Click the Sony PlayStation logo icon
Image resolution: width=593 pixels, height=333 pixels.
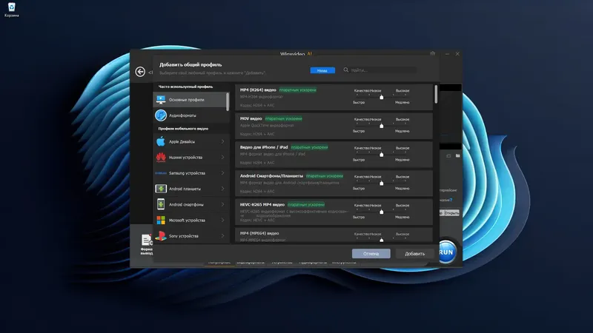(161, 236)
